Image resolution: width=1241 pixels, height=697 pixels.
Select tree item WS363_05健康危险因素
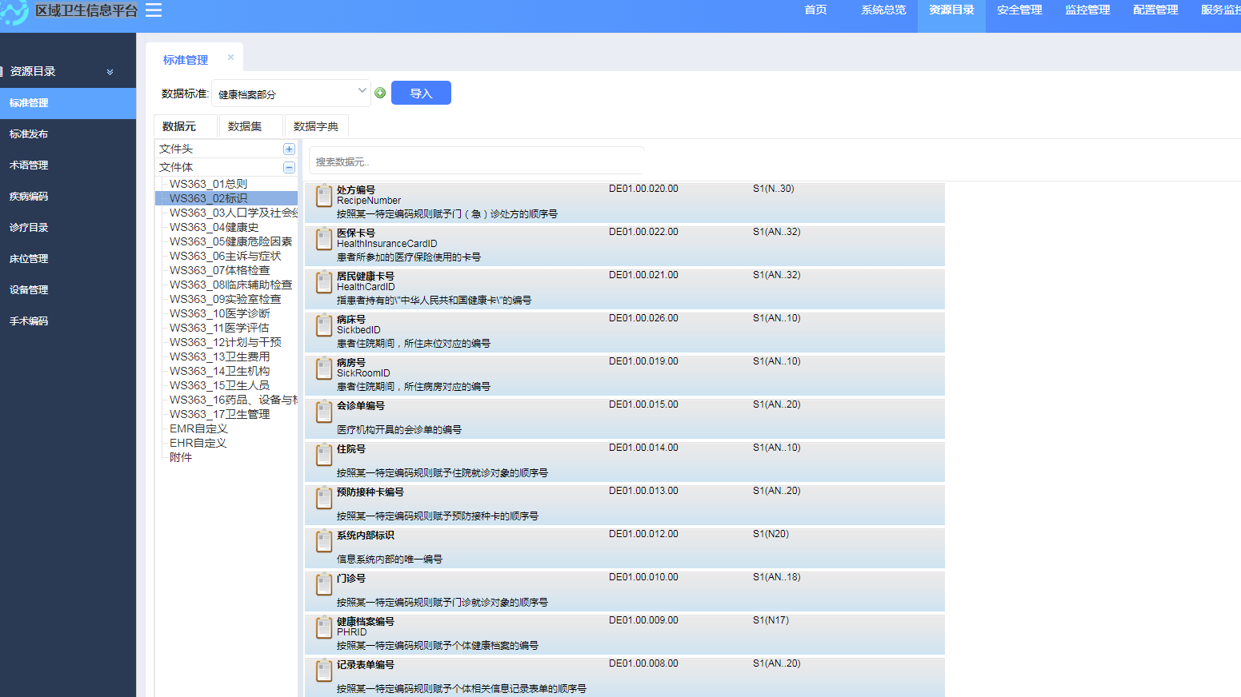coord(230,241)
